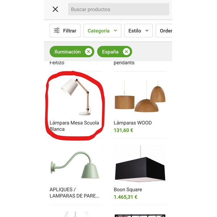Open the Lámparas WOOD product link
Viewport: 217px width, 217px height.
(x=133, y=123)
